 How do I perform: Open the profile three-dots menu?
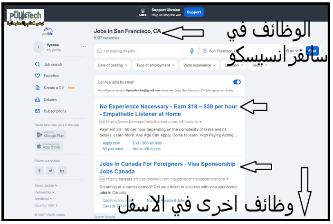[84, 47]
